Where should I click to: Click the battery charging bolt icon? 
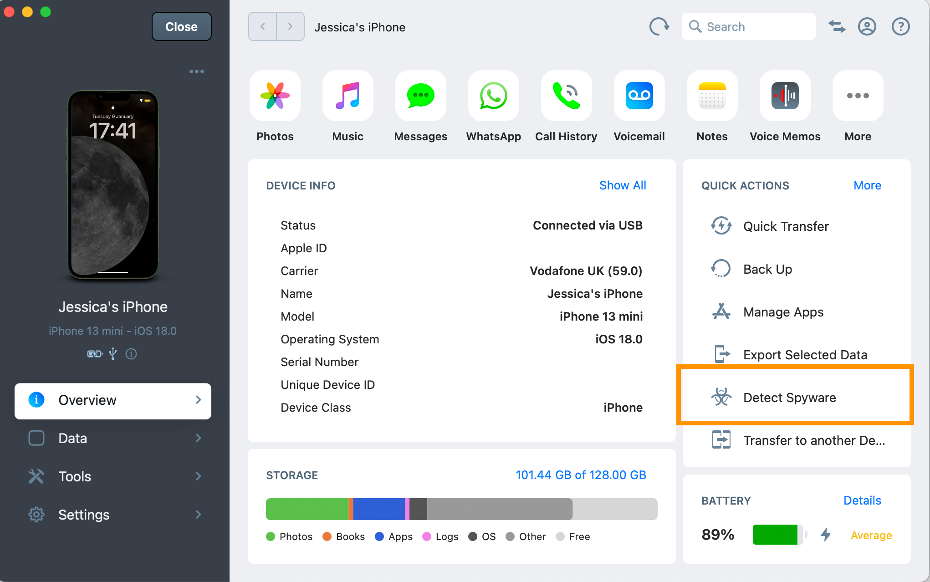[826, 535]
